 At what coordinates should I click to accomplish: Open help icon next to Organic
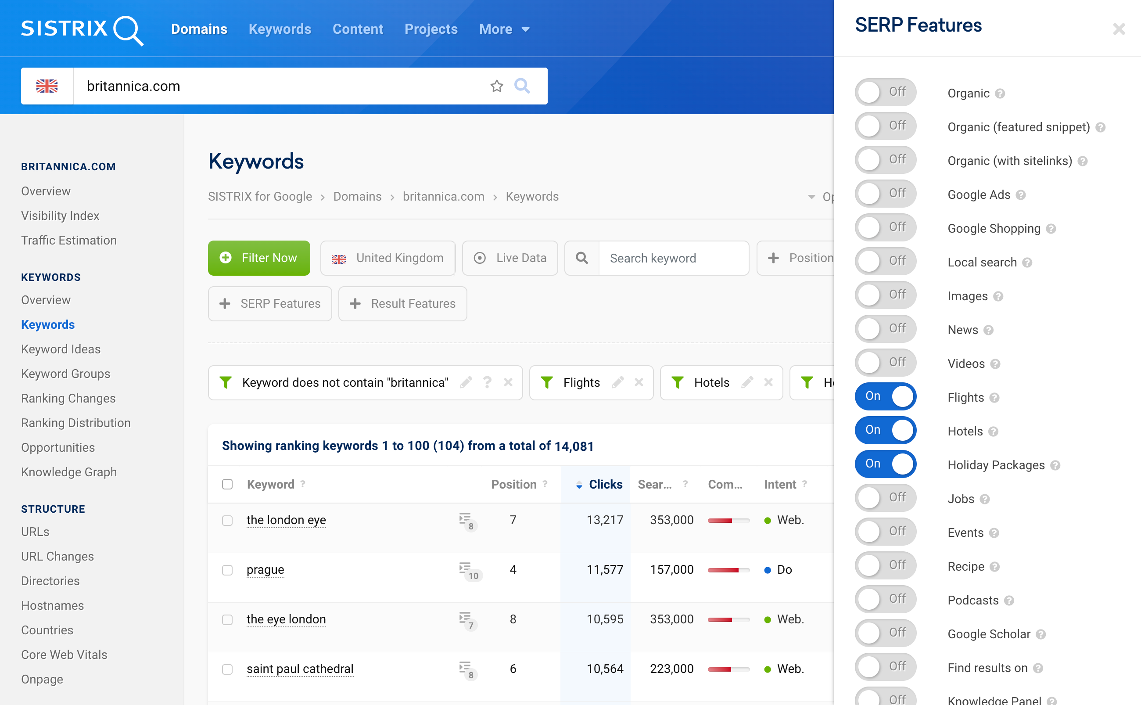[1000, 94]
